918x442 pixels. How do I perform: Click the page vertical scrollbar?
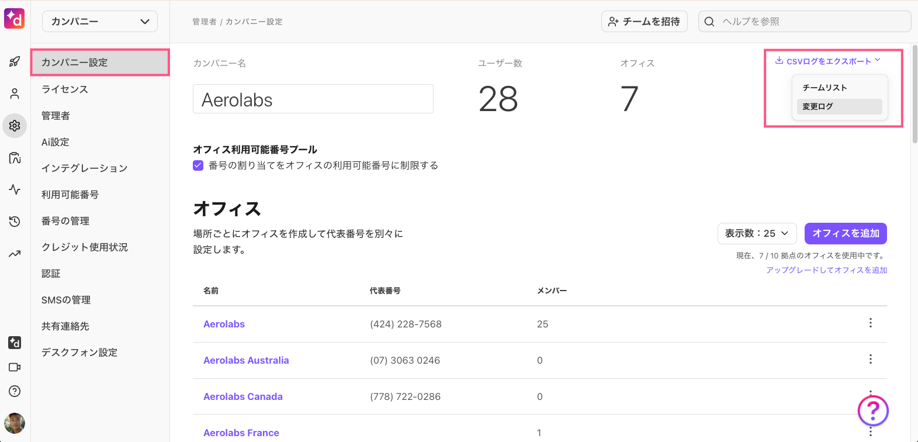pyautogui.click(x=914, y=94)
